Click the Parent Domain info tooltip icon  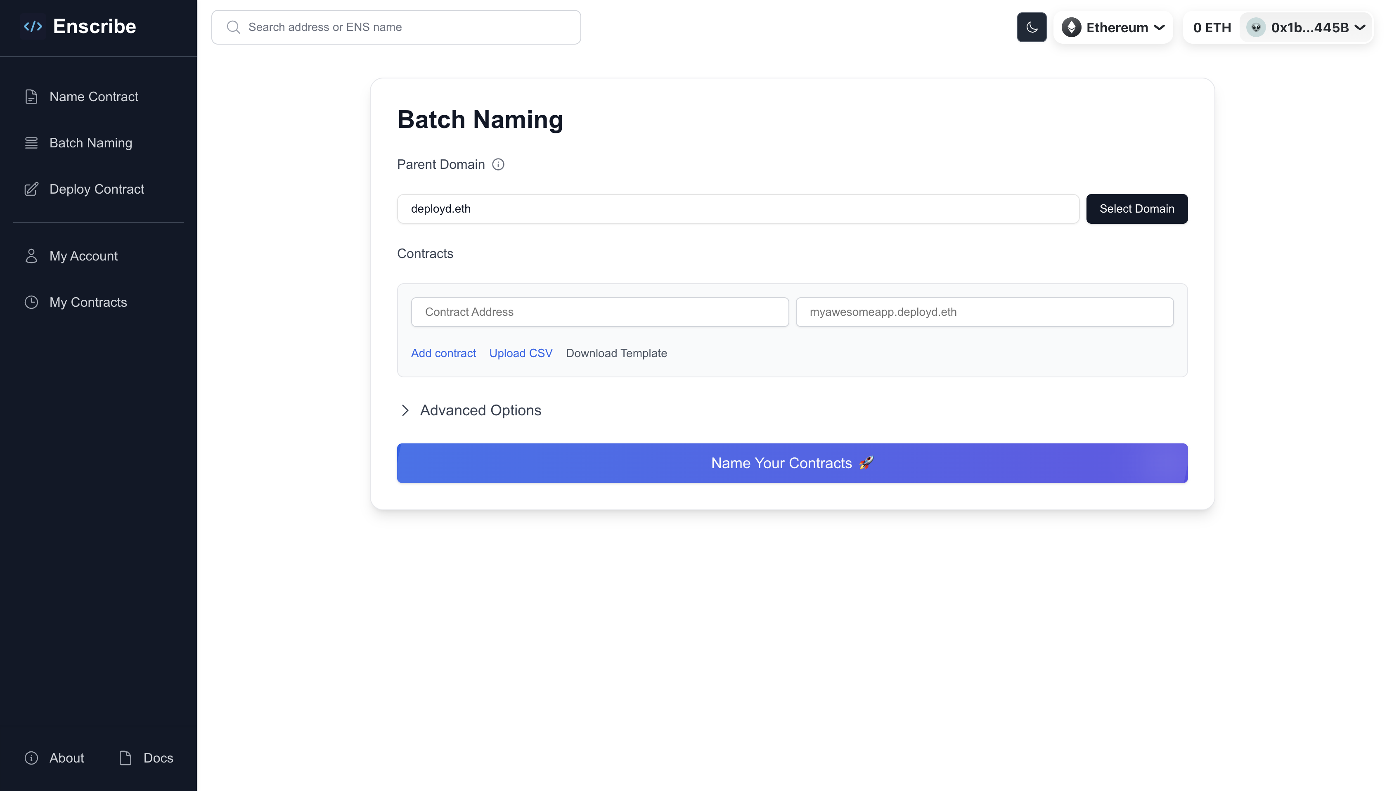coord(498,164)
